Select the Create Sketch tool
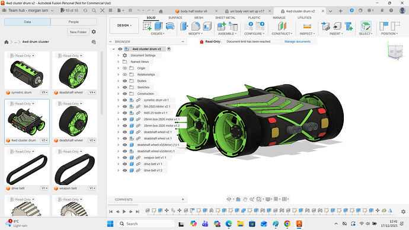The height and width of the screenshot is (230, 409). 147,26
